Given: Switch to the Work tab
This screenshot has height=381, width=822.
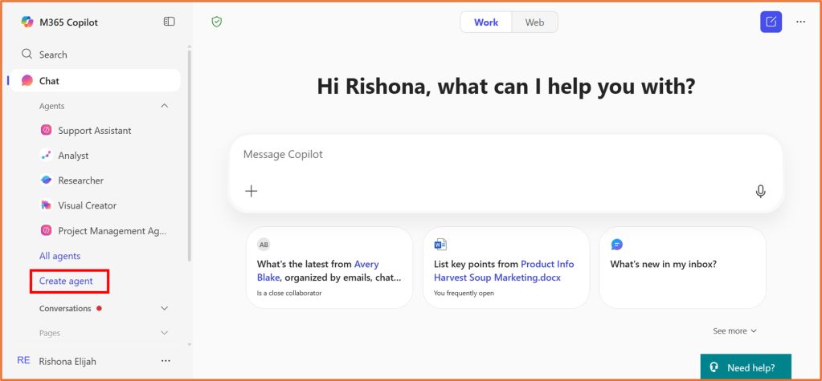Looking at the screenshot, I should pyautogui.click(x=486, y=22).
